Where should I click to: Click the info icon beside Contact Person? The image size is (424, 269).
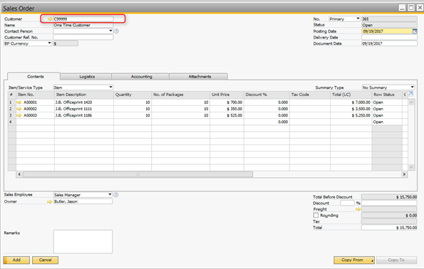click(x=116, y=31)
